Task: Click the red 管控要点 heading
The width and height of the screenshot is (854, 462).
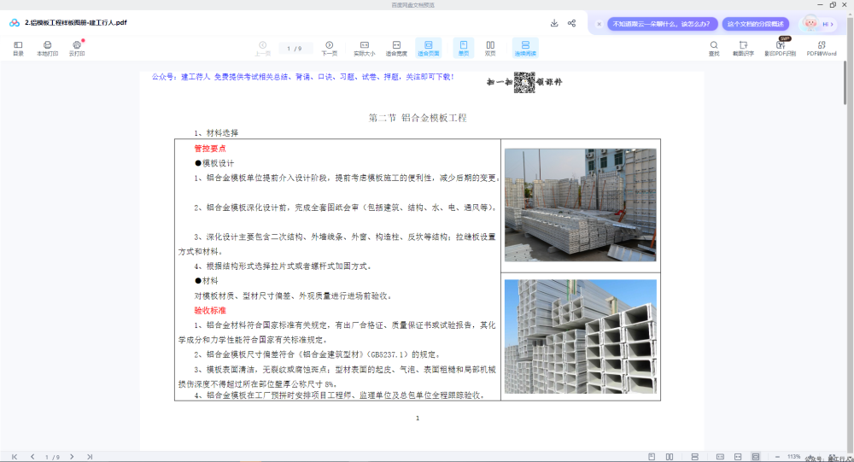Action: click(x=210, y=149)
